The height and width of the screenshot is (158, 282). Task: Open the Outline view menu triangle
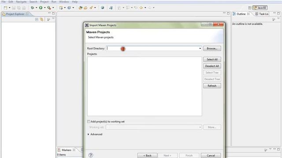coord(278,18)
